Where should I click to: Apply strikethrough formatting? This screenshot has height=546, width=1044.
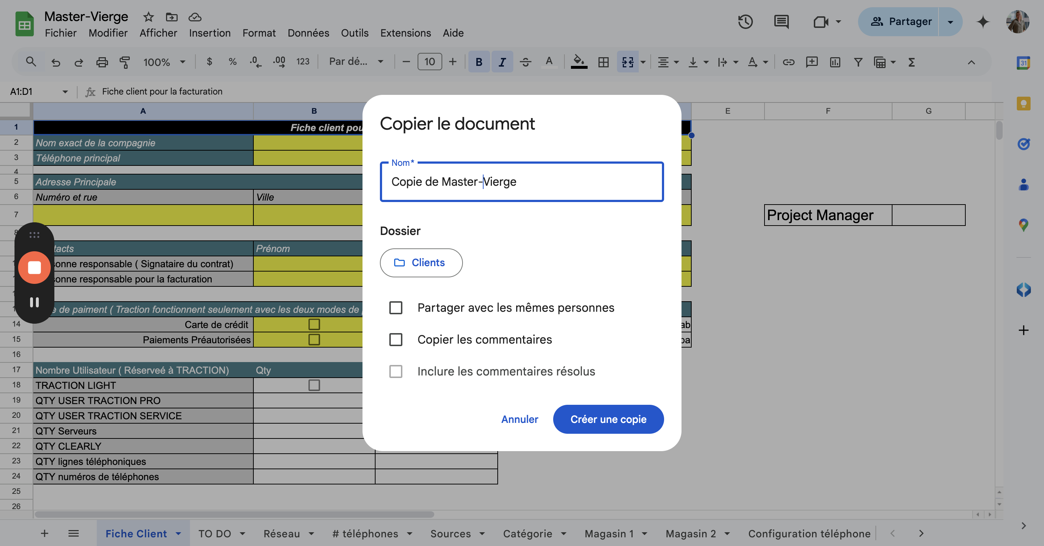(x=525, y=62)
